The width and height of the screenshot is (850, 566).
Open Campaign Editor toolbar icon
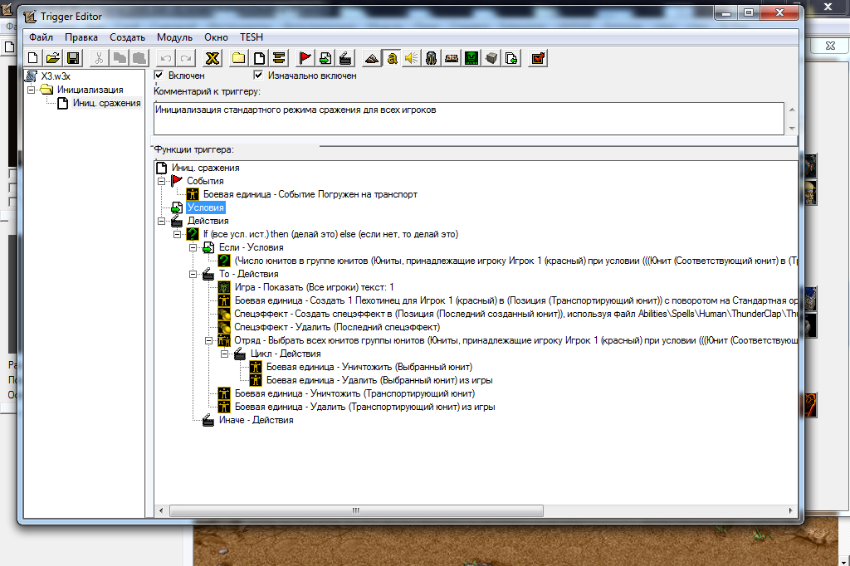[451, 58]
